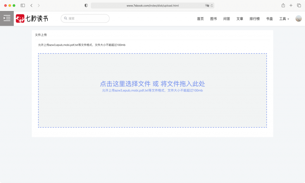The height and width of the screenshot is (183, 305).
Task: Show the Safari tab overview
Action: (x=299, y=5)
